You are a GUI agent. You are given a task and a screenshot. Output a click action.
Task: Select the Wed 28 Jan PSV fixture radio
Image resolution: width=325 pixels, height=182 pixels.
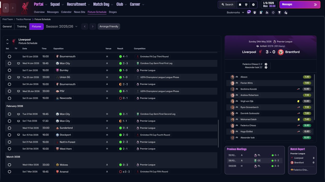pyautogui.click(x=9, y=91)
